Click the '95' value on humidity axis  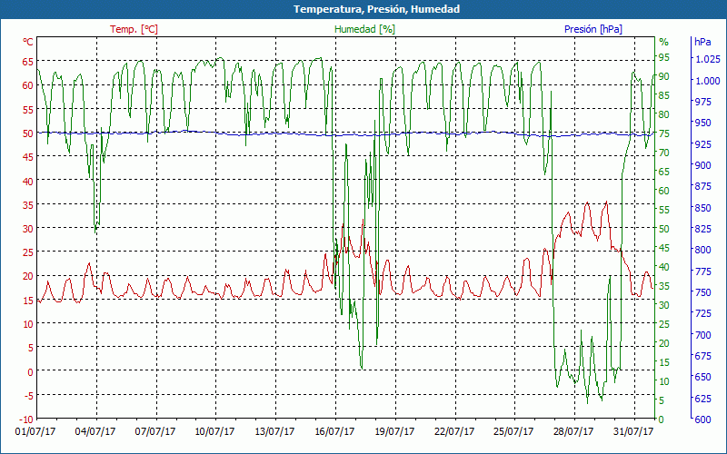[664, 57]
